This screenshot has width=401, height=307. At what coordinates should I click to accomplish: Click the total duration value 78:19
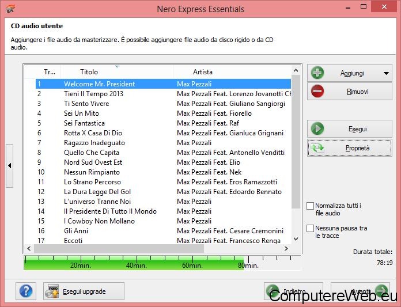coord(384,263)
